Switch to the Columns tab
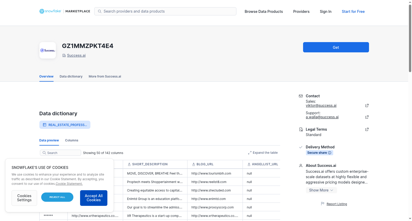The image size is (412, 221). (72, 140)
